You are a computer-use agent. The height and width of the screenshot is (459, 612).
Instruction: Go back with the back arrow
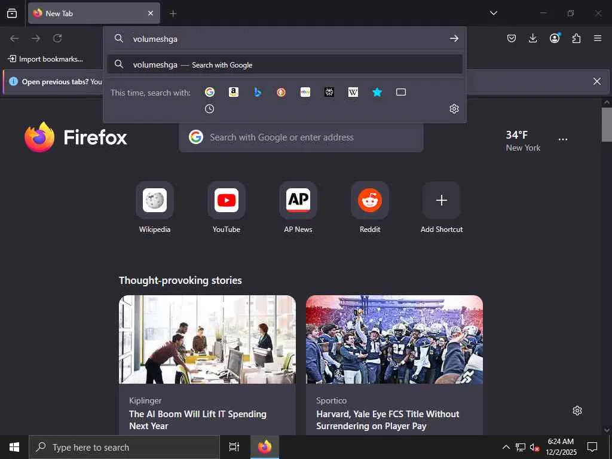pyautogui.click(x=14, y=38)
